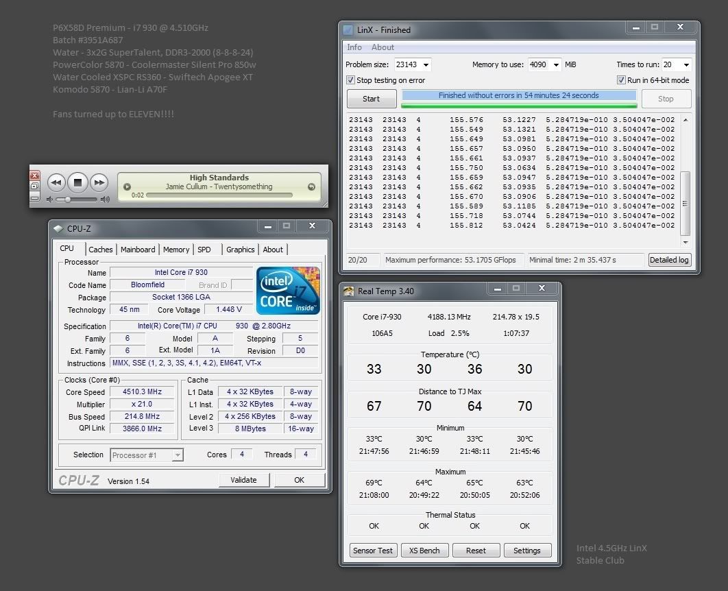The height and width of the screenshot is (591, 728).
Task: Click the low-volume speaker icon
Action: tap(50, 200)
